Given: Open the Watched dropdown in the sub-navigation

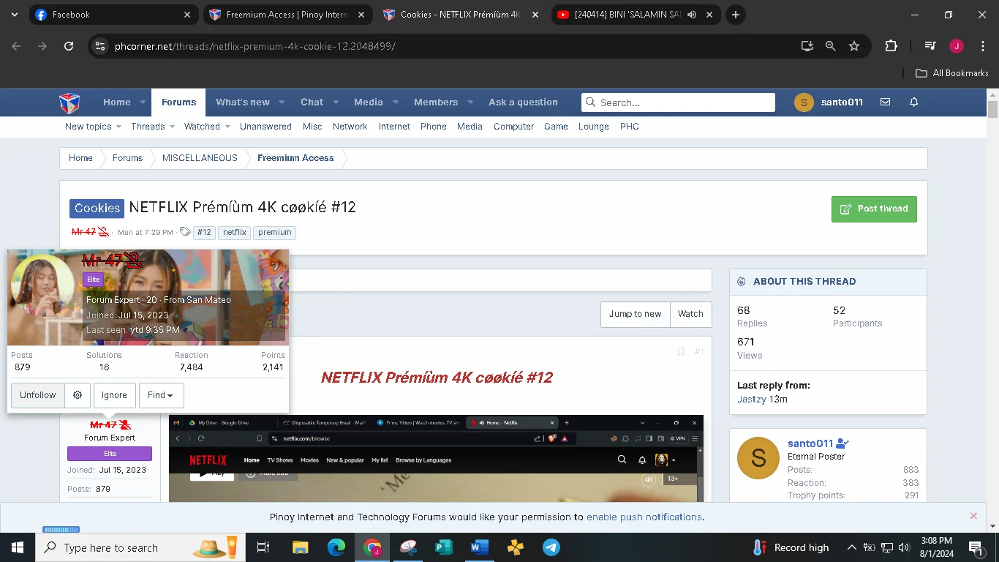Looking at the screenshot, I should 227,127.
